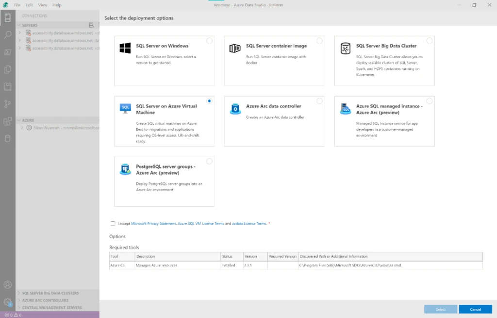The width and height of the screenshot is (497, 318).
Task: Expand the Azure Arc Controllers section
Action: coord(45,301)
